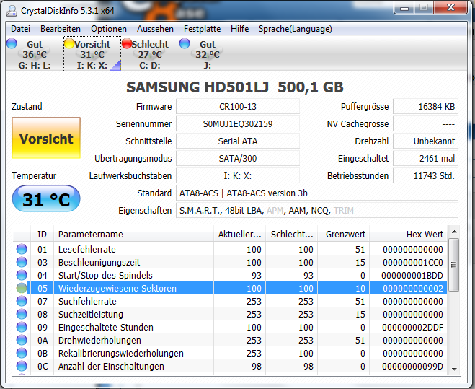Click the yellow status orb of disk I: K: X:

[69, 43]
